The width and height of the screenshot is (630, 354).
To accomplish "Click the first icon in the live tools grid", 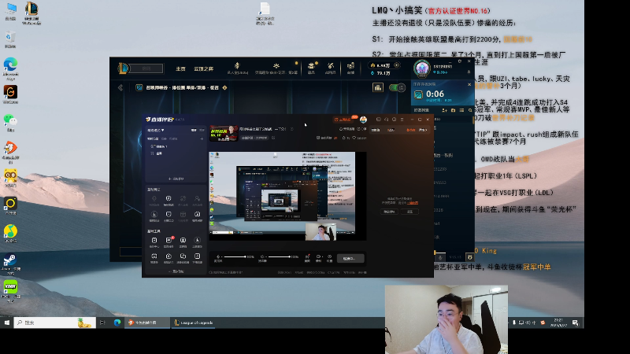I will tap(154, 242).
